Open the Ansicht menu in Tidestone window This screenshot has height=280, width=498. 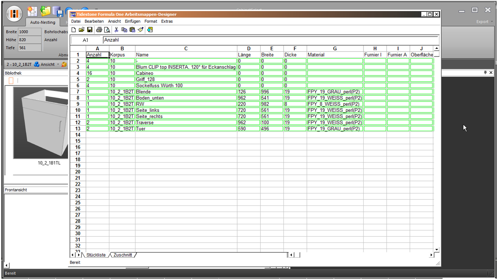click(114, 21)
